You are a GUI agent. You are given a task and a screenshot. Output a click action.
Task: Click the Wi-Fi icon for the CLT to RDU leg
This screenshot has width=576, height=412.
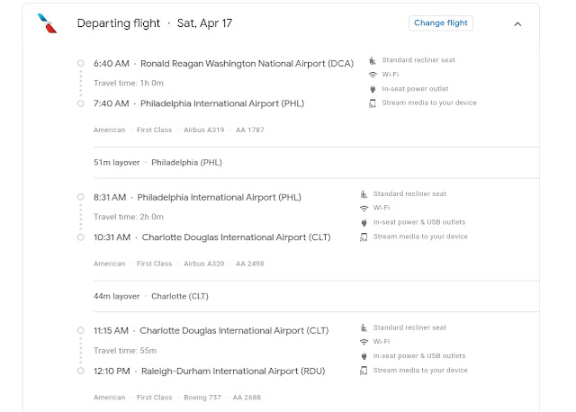(364, 342)
